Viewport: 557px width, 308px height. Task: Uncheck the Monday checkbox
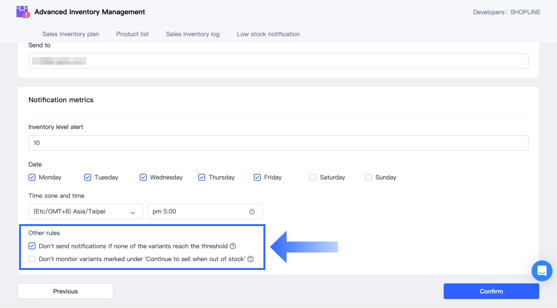[32, 177]
